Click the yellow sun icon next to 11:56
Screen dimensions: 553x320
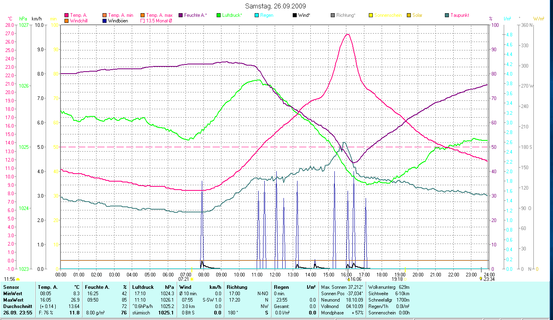[18, 279]
